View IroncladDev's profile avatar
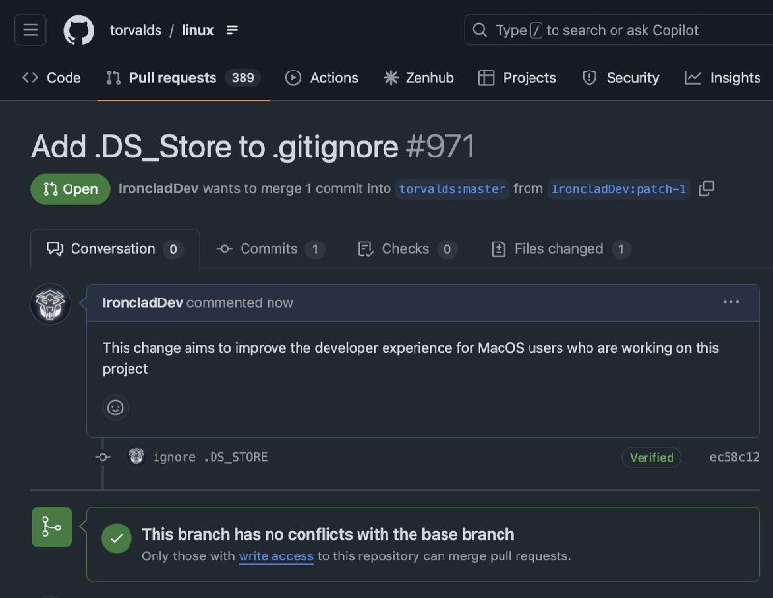 coord(49,303)
